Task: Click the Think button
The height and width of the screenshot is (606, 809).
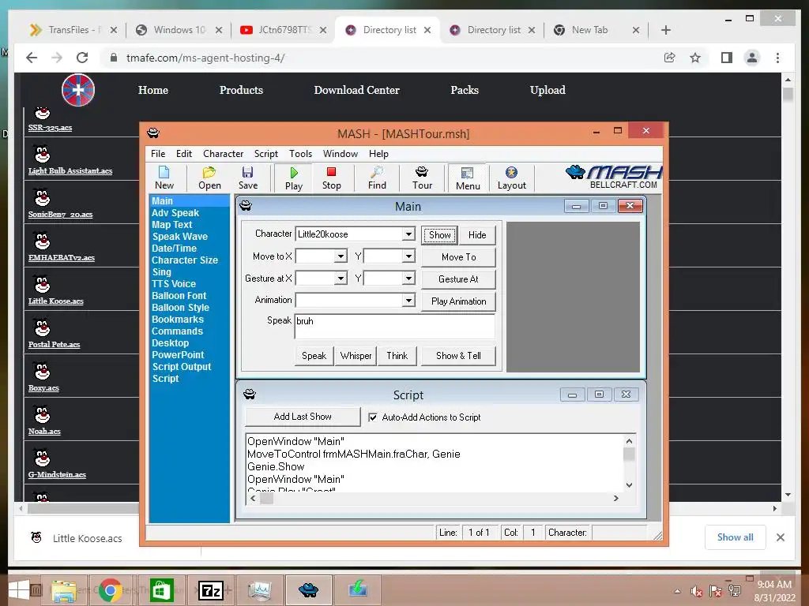Action: click(x=397, y=356)
